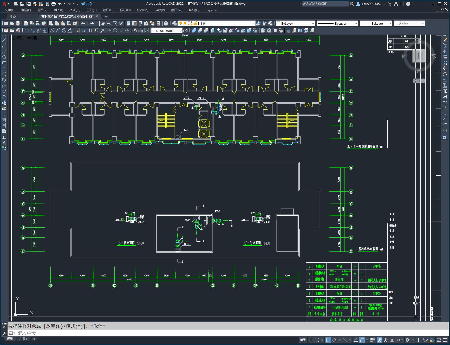Open the 绘图(D) menu
The width and height of the screenshot is (450, 345).
coord(108,10)
